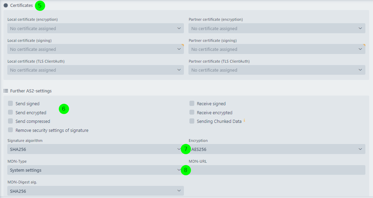Tick the Receive signed checkbox

click(x=192, y=103)
